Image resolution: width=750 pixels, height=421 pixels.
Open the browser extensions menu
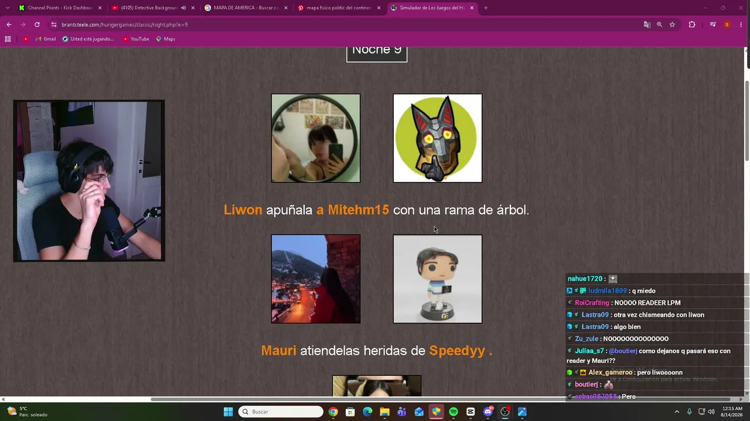pyautogui.click(x=692, y=25)
